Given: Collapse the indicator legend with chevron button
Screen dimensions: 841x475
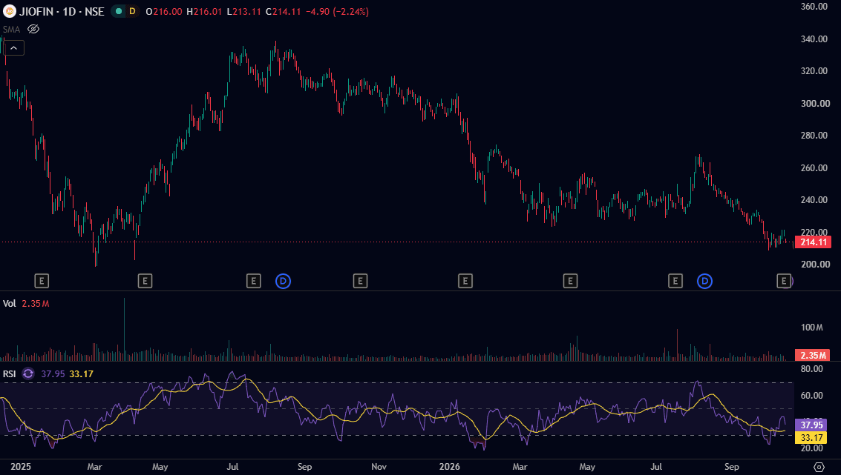Looking at the screenshot, I should [x=14, y=48].
